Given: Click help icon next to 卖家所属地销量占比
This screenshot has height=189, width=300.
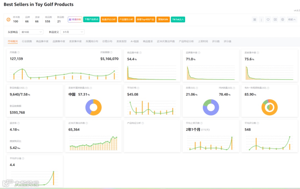Looking at the screenshot, I should click(91, 88).
